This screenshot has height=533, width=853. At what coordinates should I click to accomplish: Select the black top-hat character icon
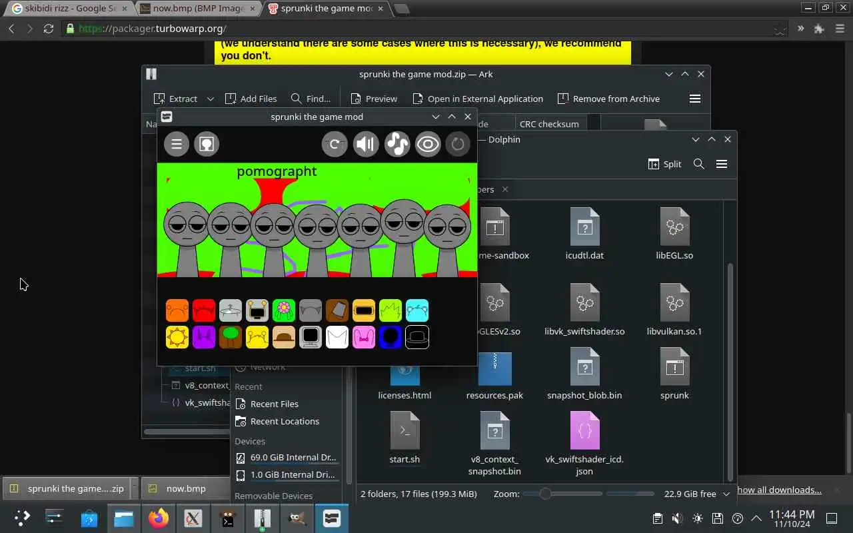417,337
